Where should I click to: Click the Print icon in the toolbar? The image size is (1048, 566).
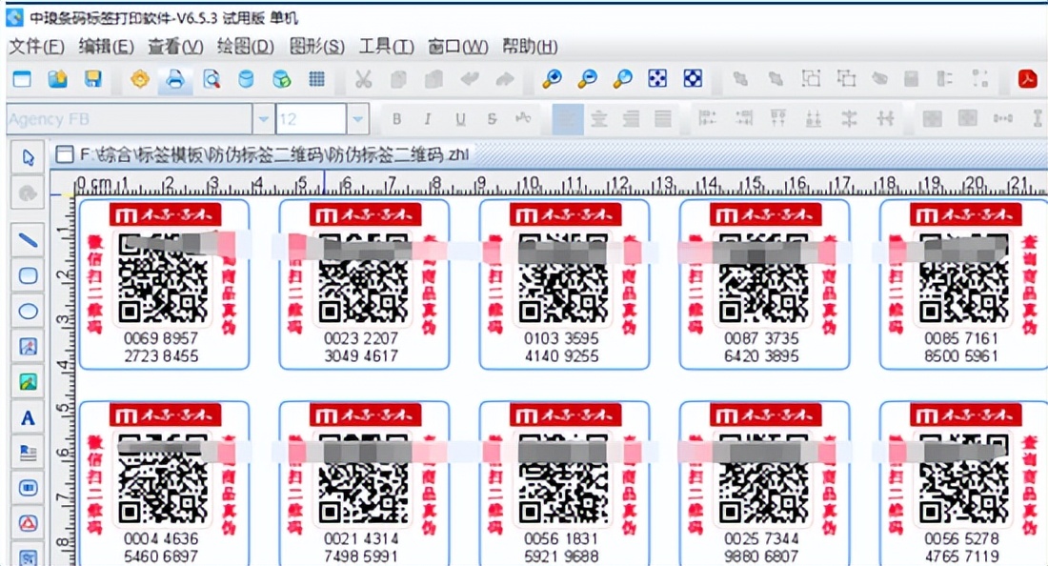coord(174,80)
